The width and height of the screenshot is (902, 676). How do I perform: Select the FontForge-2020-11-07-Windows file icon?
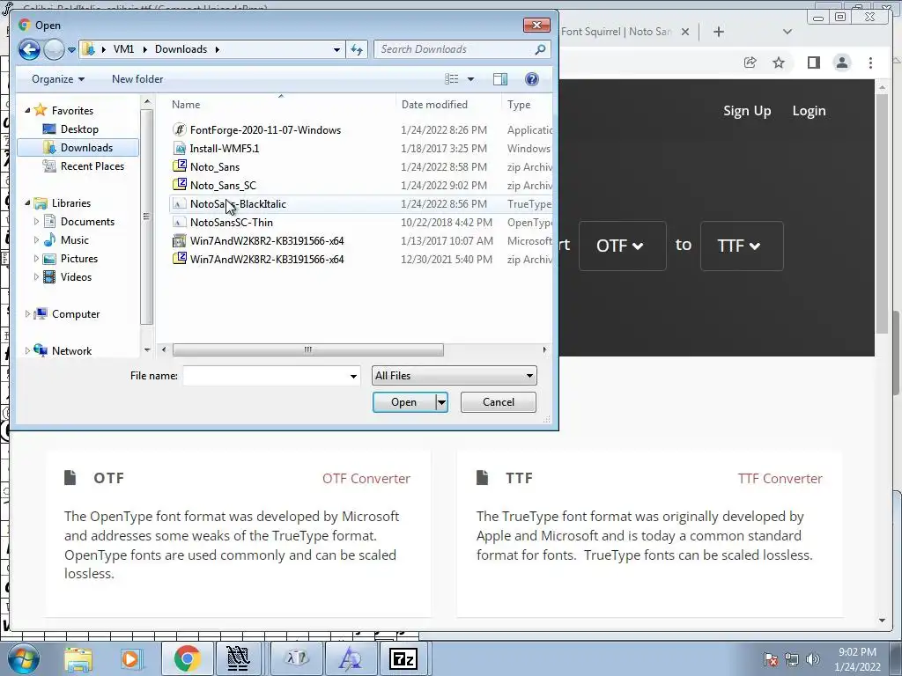pos(180,130)
